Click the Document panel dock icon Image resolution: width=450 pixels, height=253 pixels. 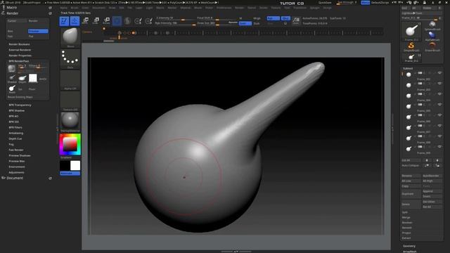50,178
